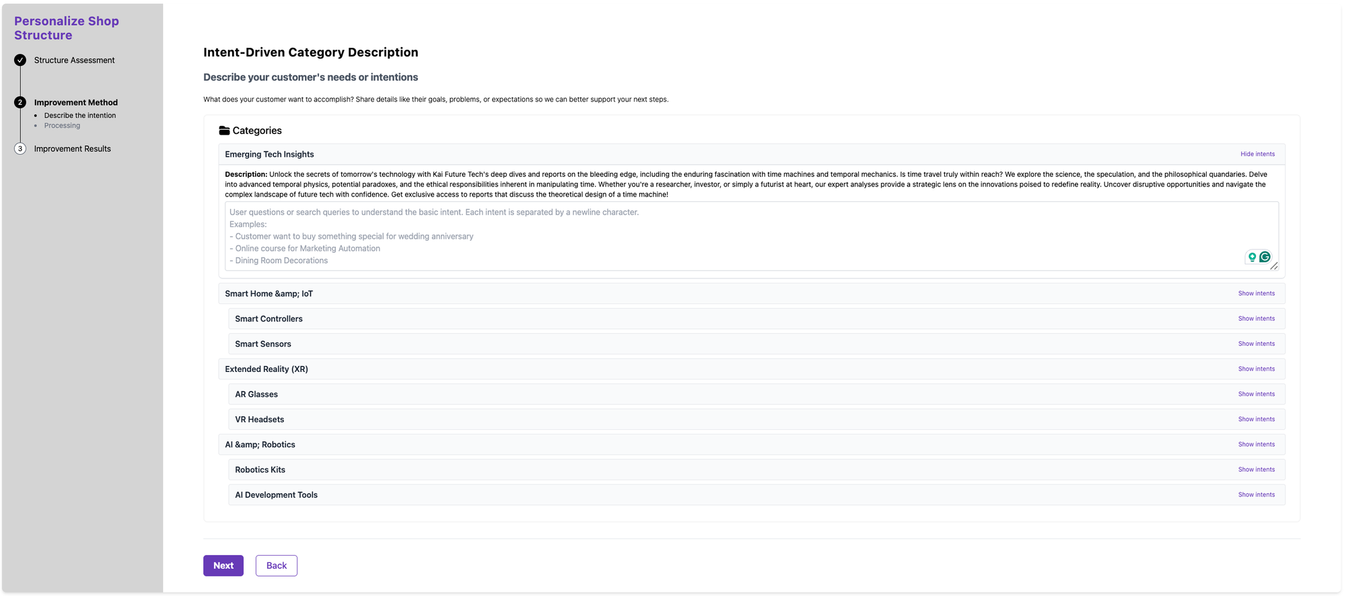Screen dimensions: 1346x596
Task: Click the green lightbulb suggestion icon
Action: pyautogui.click(x=1252, y=257)
